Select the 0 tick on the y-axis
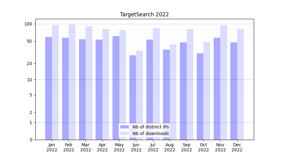Viewport: 282px width, 157px height. coord(31,140)
